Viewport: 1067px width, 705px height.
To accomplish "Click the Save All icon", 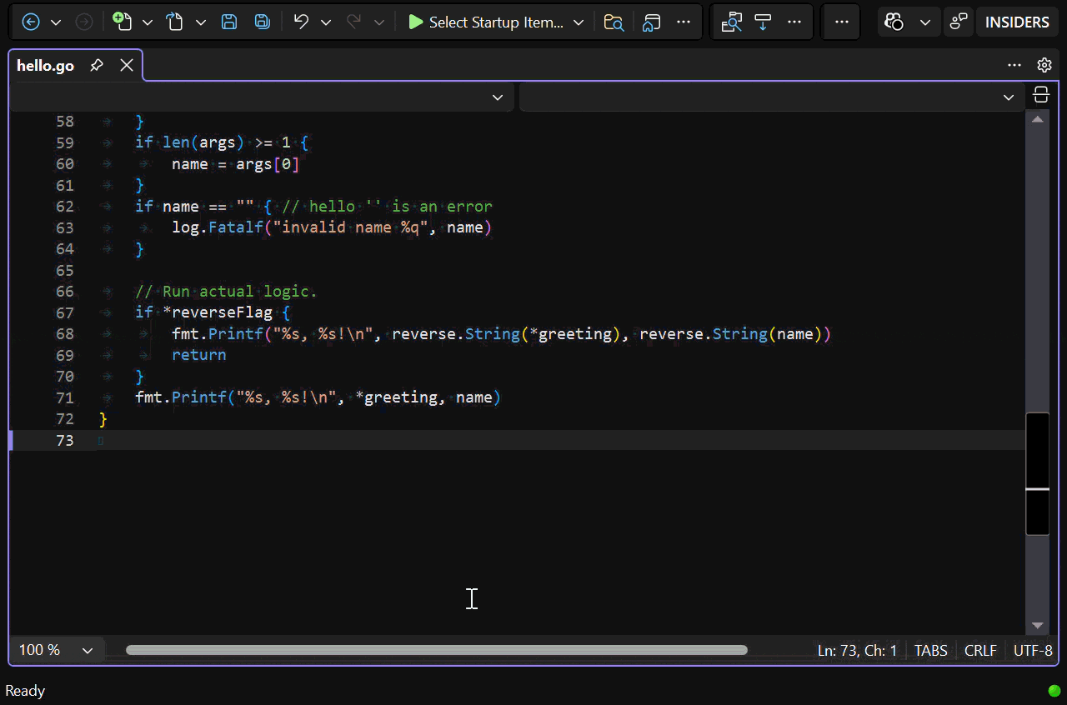I will click(262, 22).
